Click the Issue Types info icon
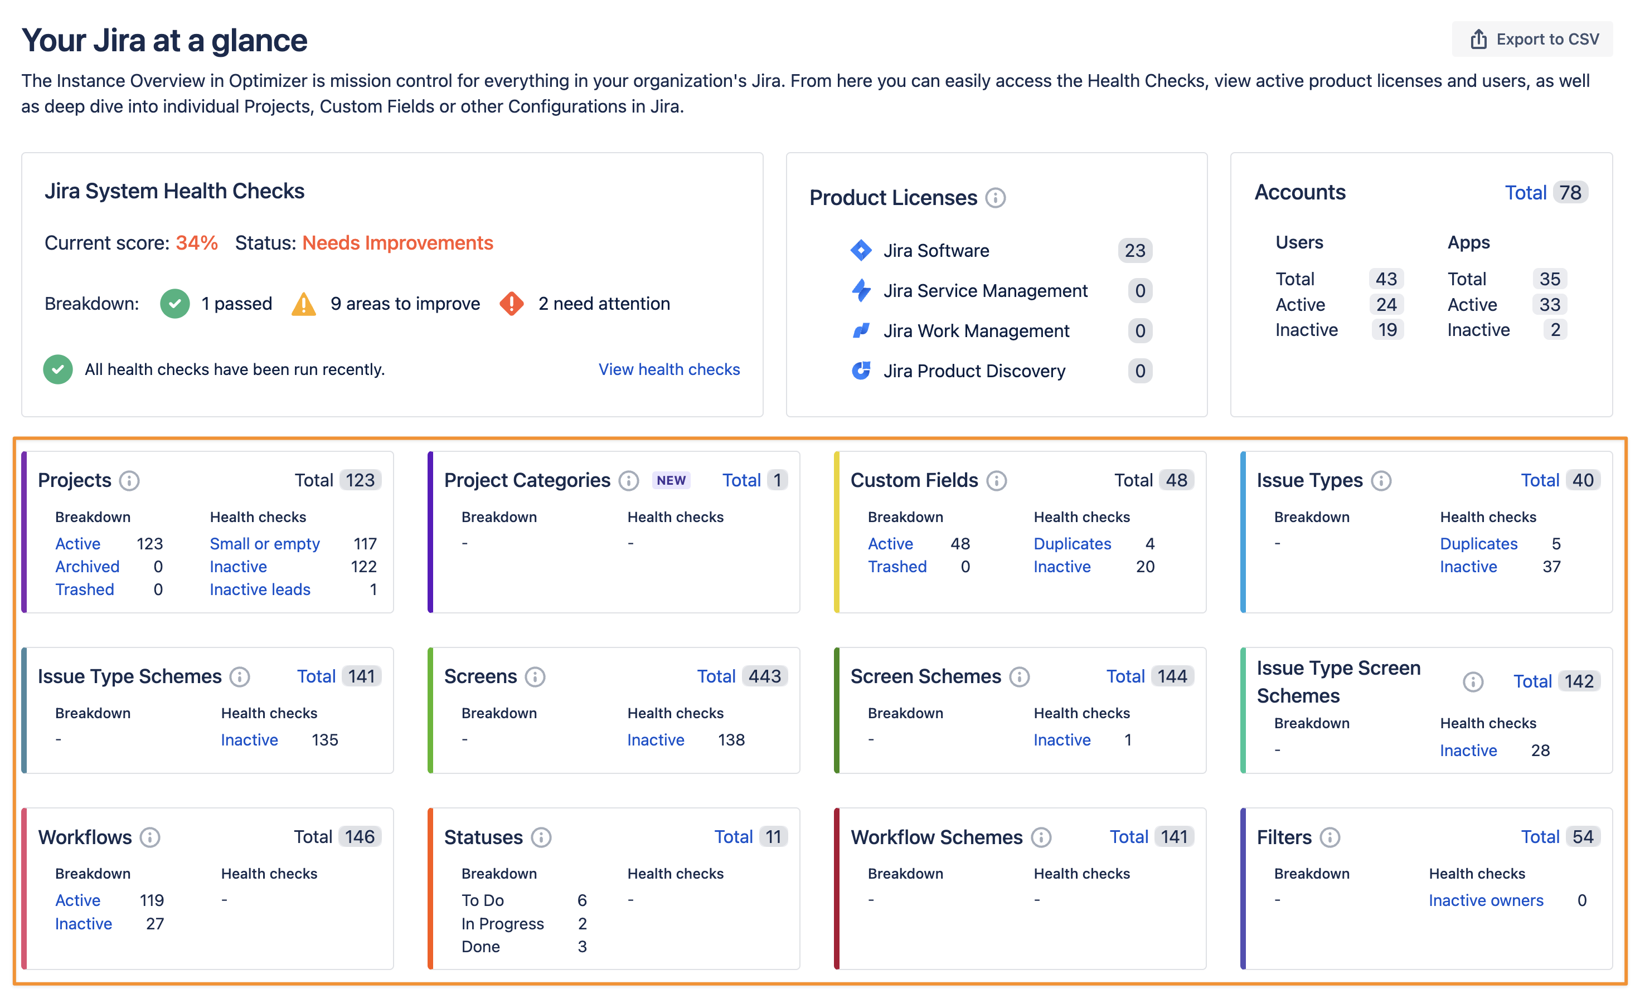 tap(1383, 480)
